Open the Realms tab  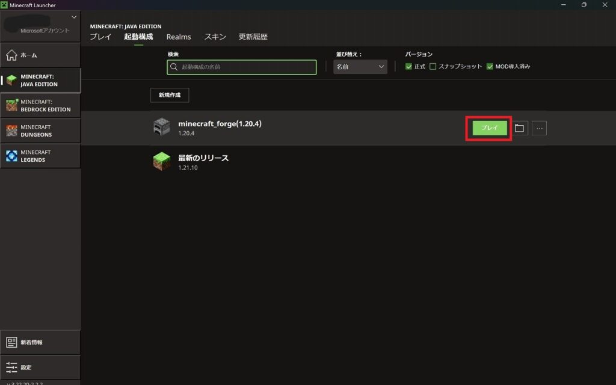click(179, 37)
